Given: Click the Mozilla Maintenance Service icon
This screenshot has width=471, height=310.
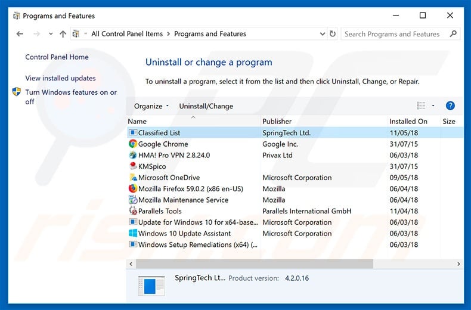Looking at the screenshot, I should (133, 200).
